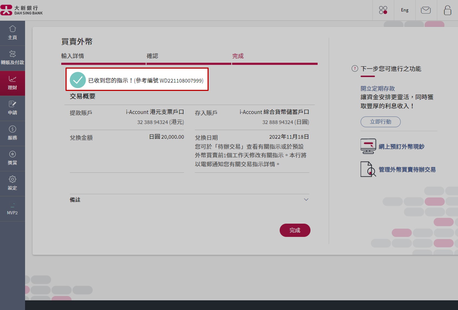
Task: Open 轉賬及付款 from the sidebar
Action: point(12,57)
